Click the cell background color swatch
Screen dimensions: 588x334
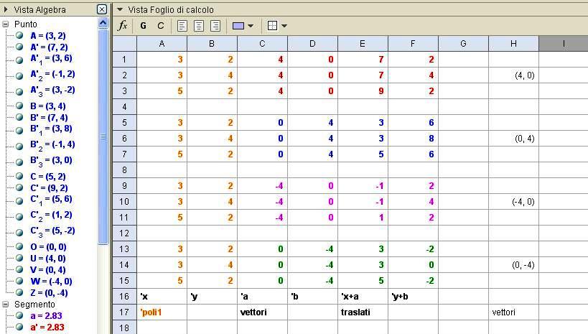238,26
